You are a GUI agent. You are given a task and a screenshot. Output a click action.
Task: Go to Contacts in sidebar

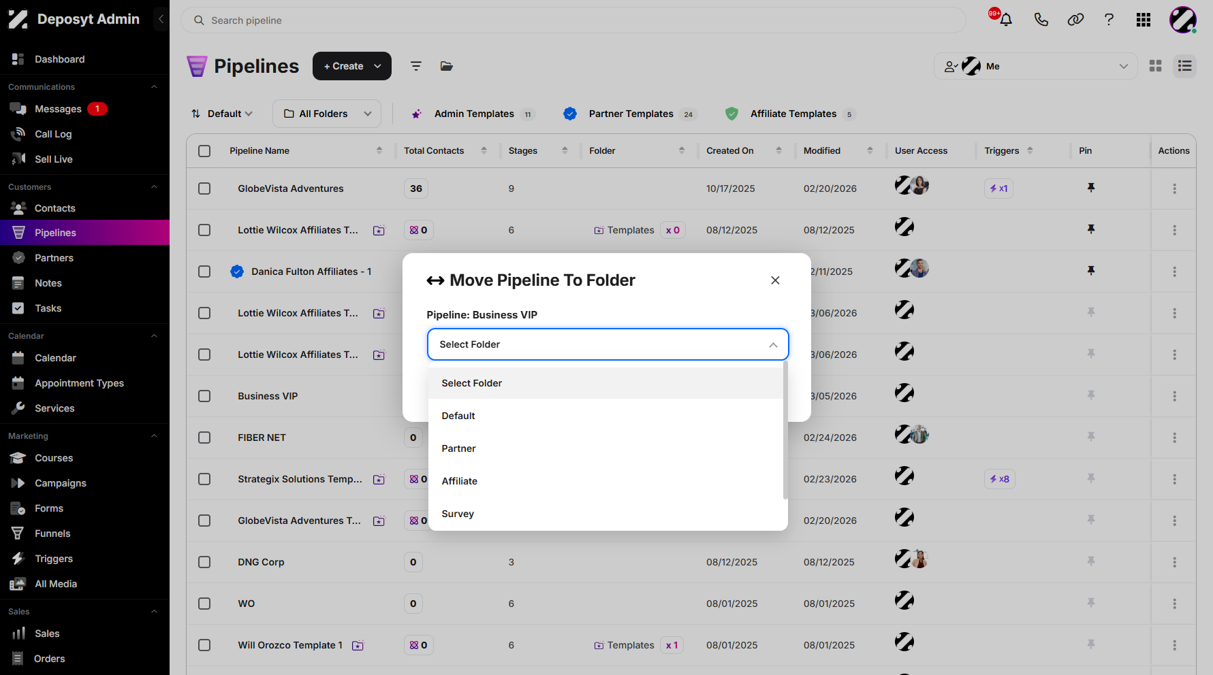click(x=55, y=208)
